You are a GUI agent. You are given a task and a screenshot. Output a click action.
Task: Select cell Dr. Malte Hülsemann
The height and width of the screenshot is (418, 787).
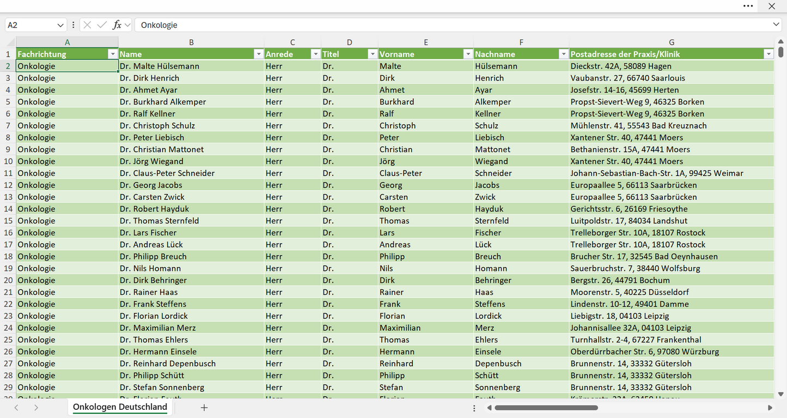point(191,66)
